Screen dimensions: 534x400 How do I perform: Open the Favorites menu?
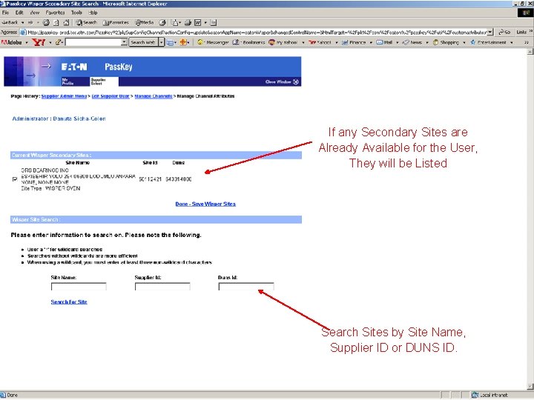point(55,13)
